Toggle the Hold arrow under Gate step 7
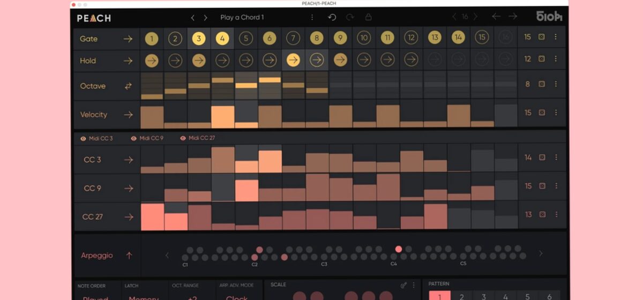643x300 pixels. click(x=293, y=61)
